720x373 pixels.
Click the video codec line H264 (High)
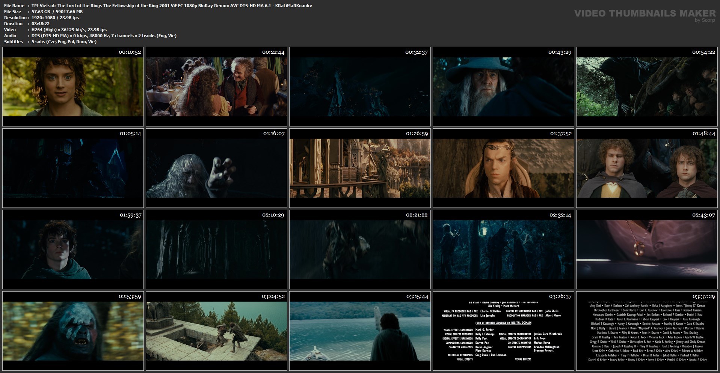tap(69, 30)
